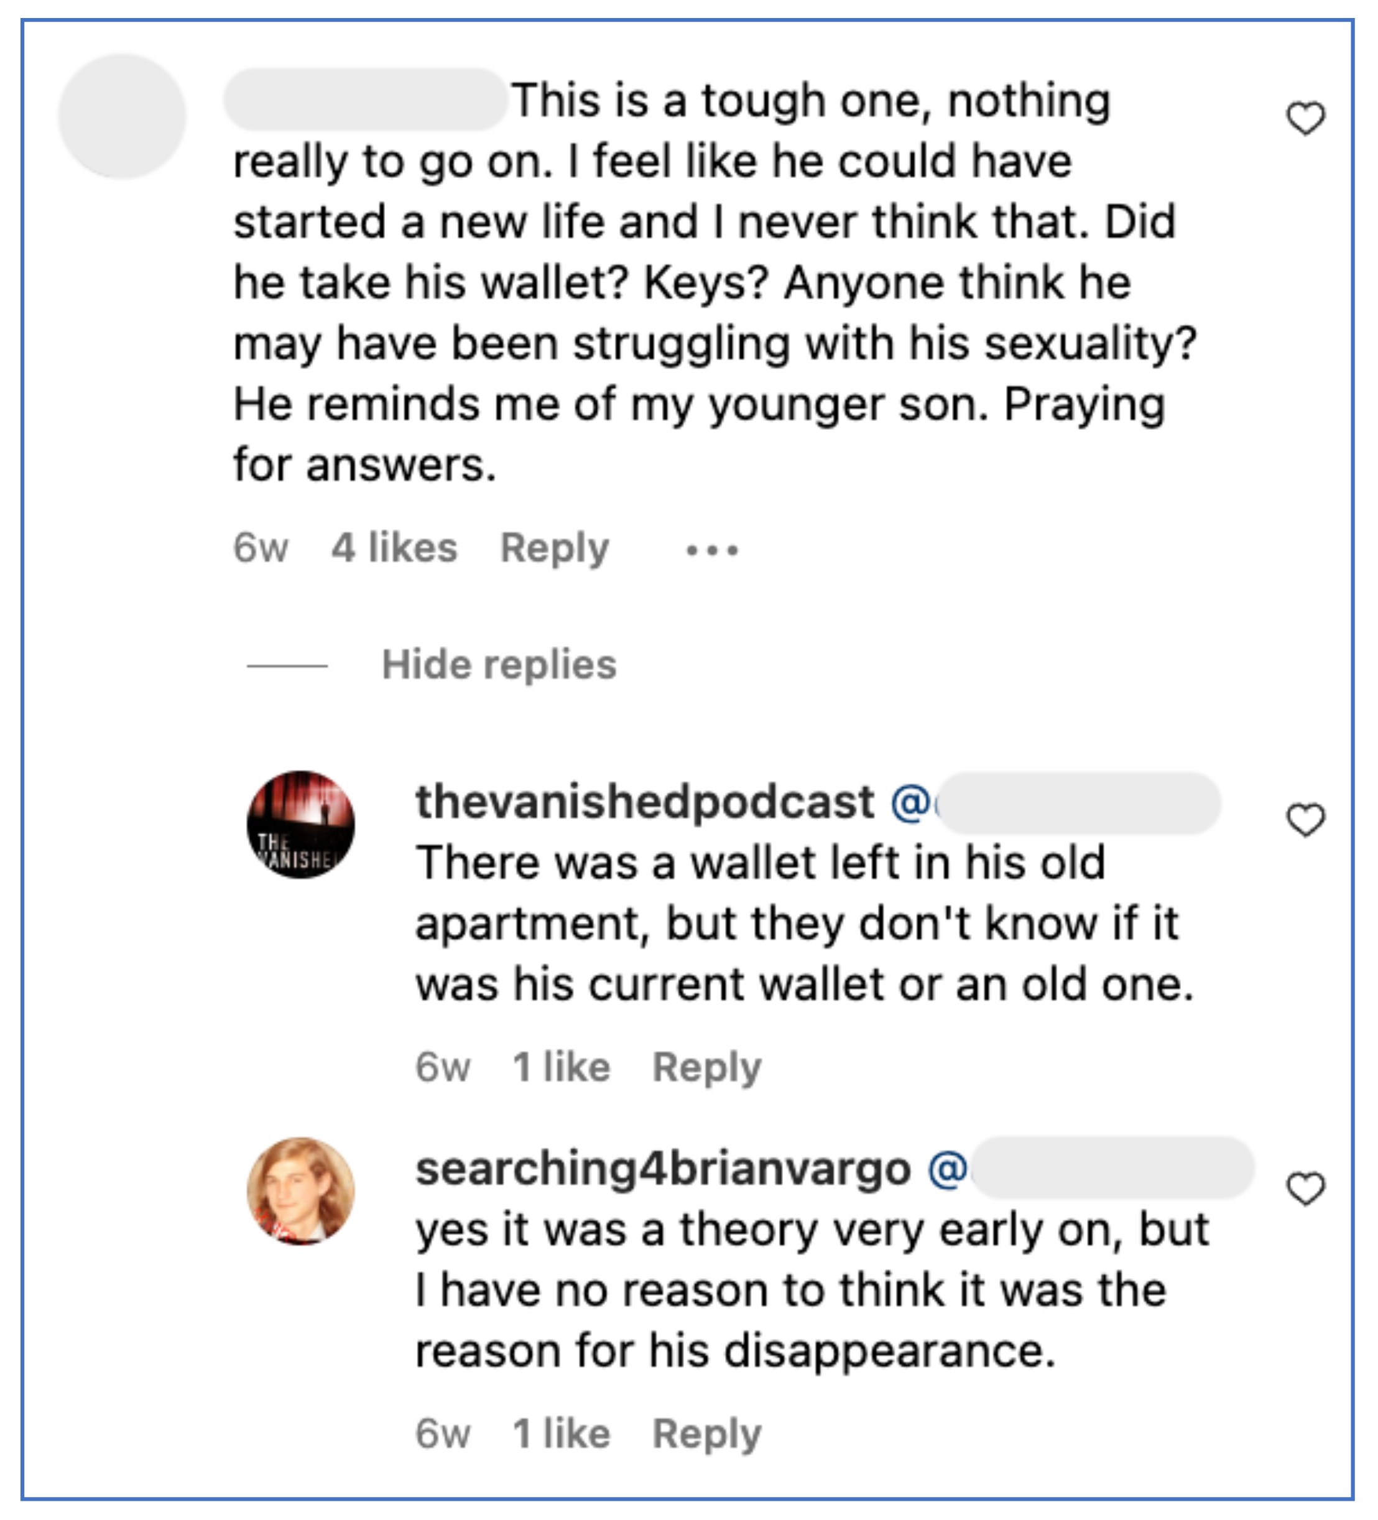1378x1520 pixels.
Task: View 1 like on searching4brianvargo's reply
Action: [x=561, y=1434]
